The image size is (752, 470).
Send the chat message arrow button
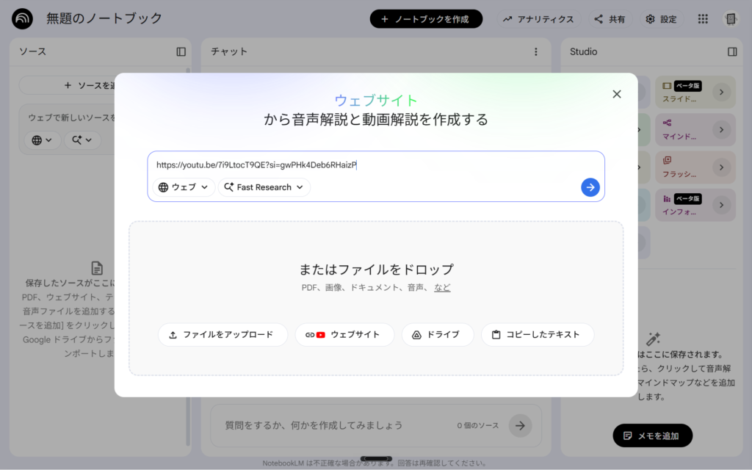point(520,425)
